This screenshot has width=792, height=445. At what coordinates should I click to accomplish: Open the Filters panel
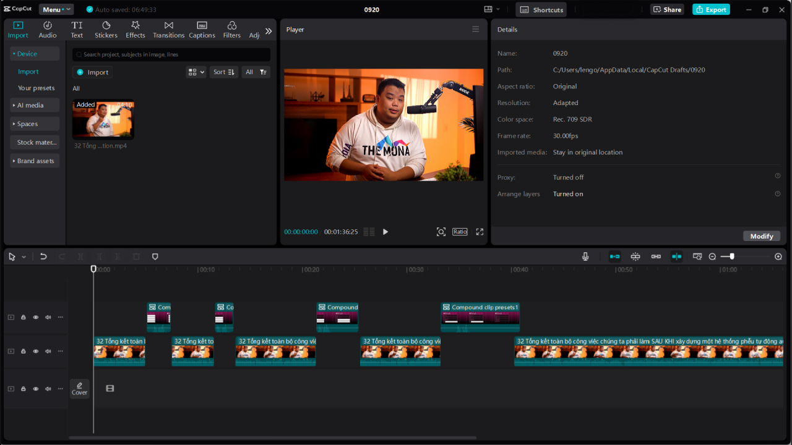click(232, 29)
